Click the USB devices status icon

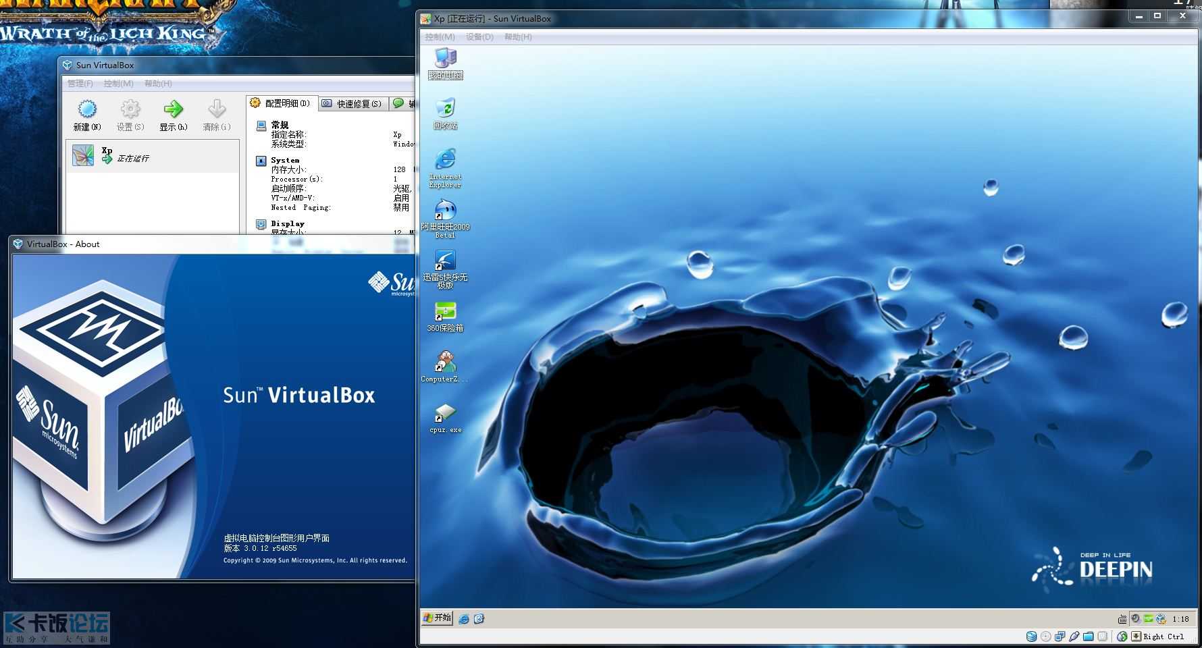[1074, 637]
